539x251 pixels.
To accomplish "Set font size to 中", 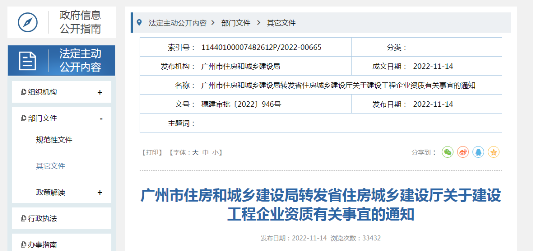I will 205,152.
